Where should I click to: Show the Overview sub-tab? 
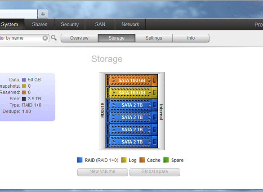pos(79,38)
